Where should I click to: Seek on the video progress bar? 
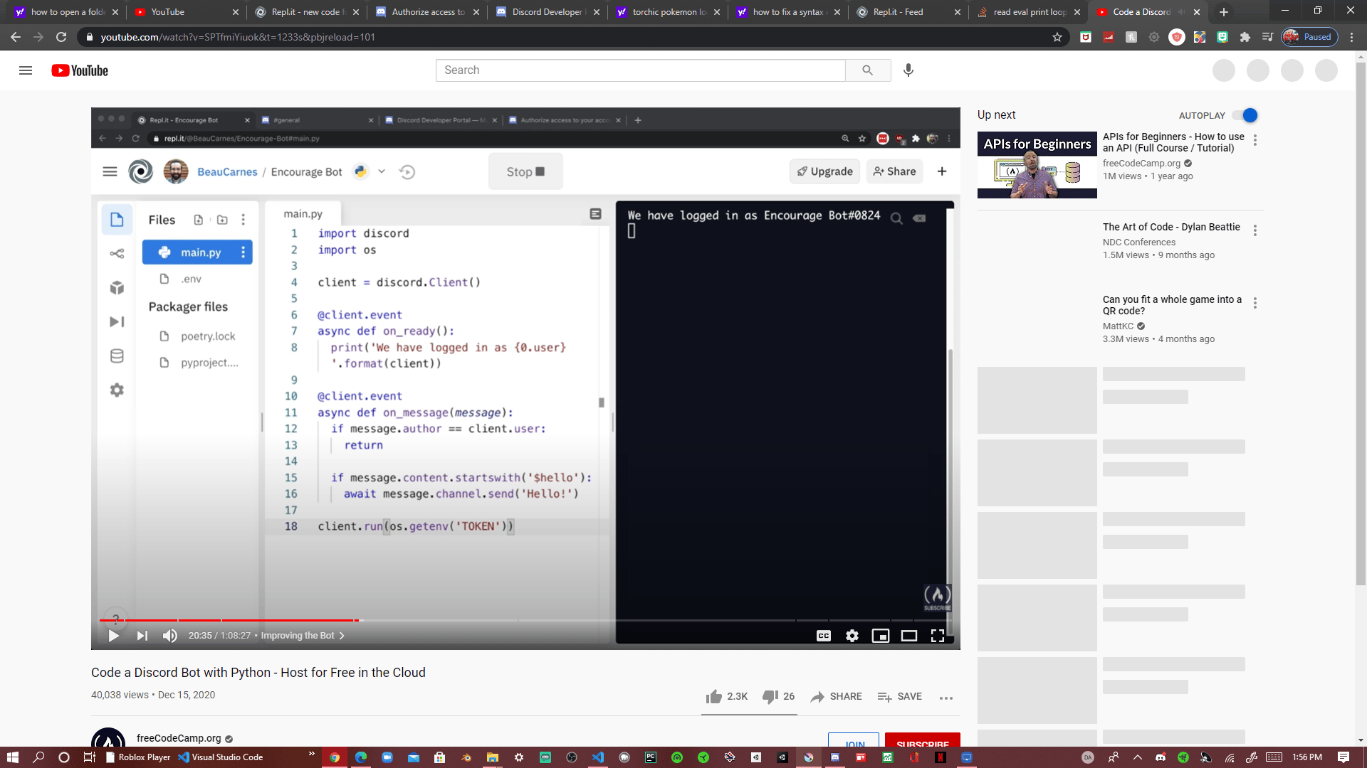tap(525, 621)
